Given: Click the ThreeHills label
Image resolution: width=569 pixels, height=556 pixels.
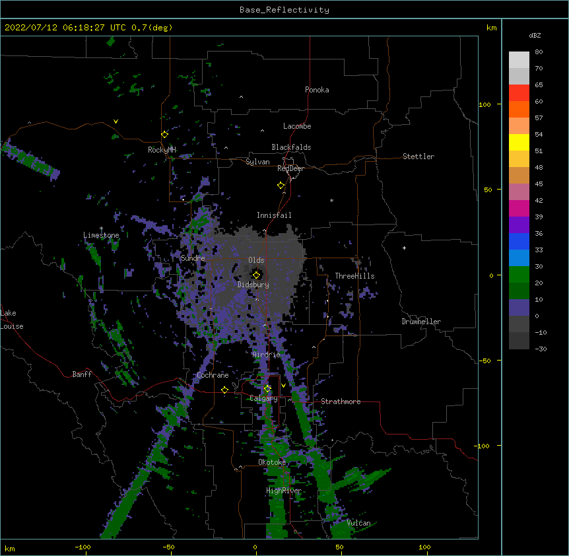Looking at the screenshot, I should click(x=354, y=276).
